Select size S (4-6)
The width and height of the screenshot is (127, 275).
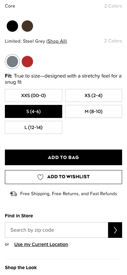pos(34,111)
